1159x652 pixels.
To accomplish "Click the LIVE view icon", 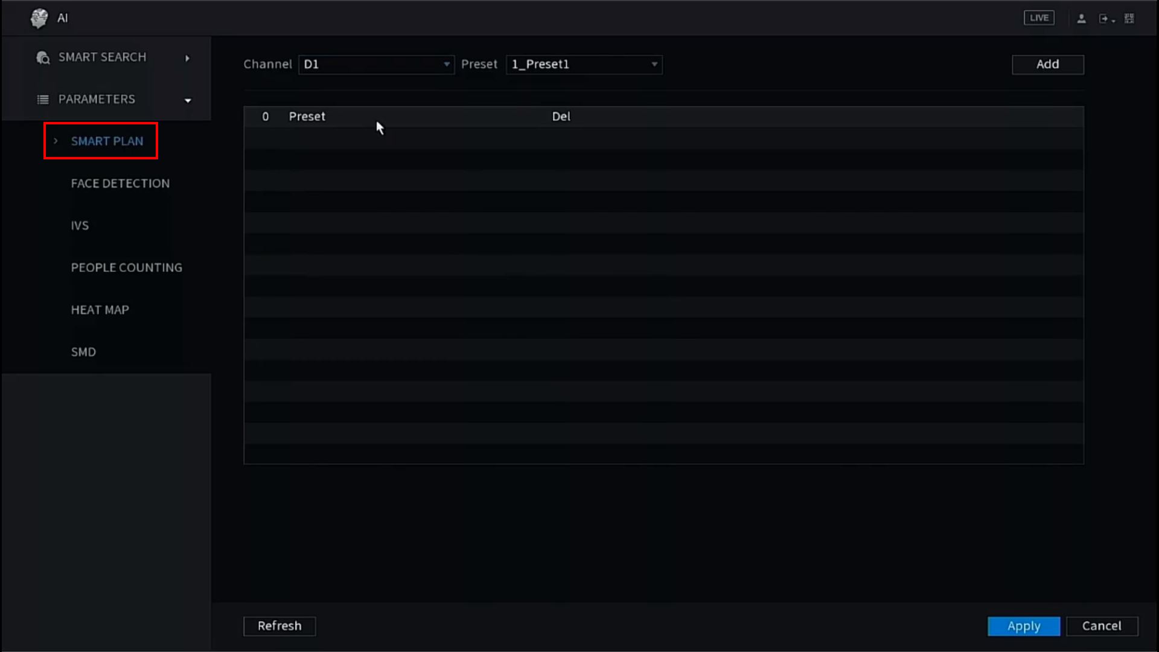I will (1039, 18).
